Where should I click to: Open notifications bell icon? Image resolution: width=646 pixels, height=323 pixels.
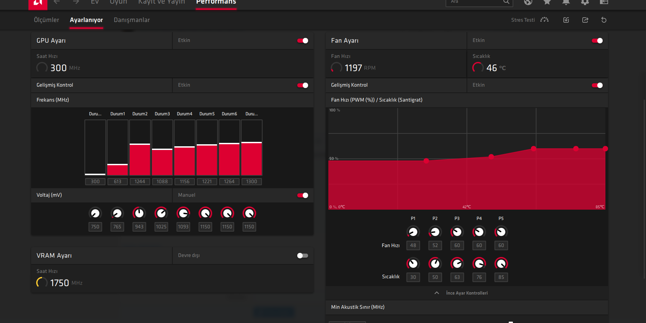[x=566, y=2]
